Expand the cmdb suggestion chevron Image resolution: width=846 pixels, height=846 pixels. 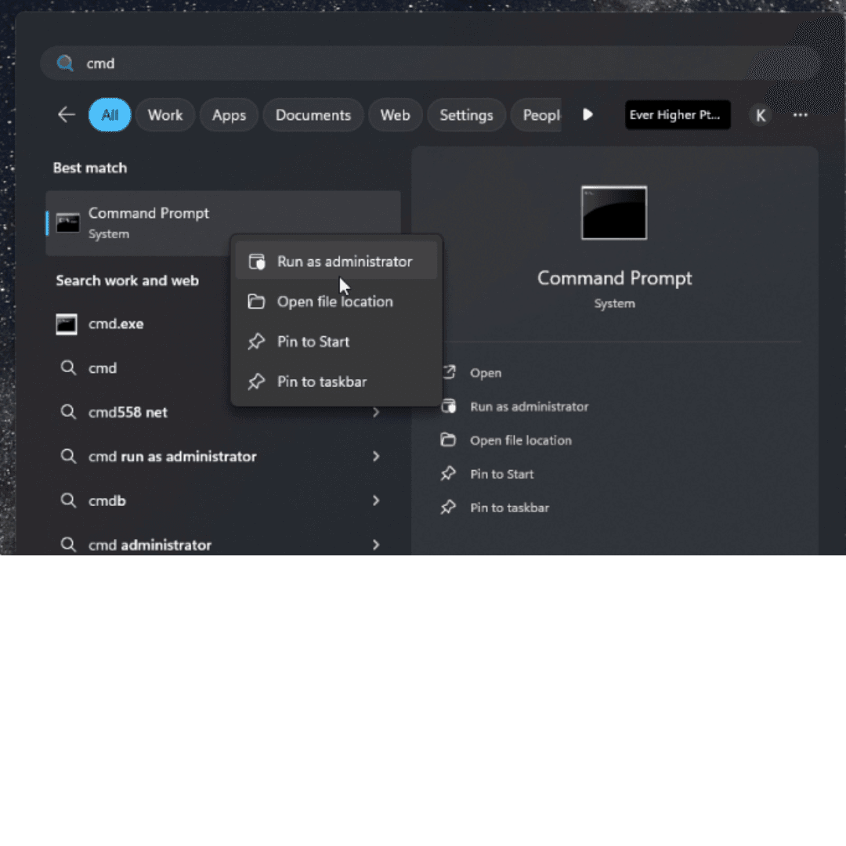click(376, 501)
